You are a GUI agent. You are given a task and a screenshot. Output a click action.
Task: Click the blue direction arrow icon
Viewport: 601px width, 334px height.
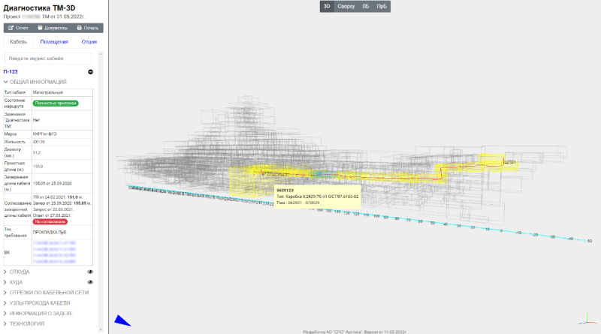(x=121, y=321)
